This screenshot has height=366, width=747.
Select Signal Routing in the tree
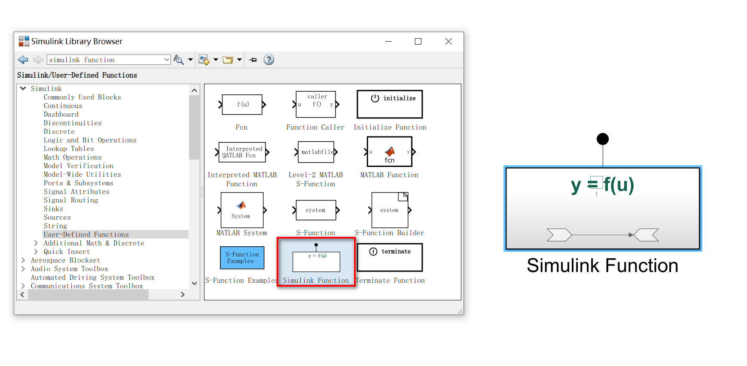coord(71,200)
